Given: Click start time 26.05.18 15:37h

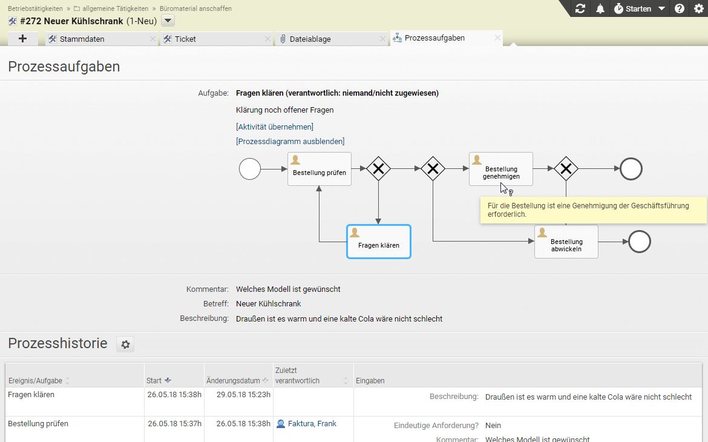Looking at the screenshot, I should pos(174,423).
